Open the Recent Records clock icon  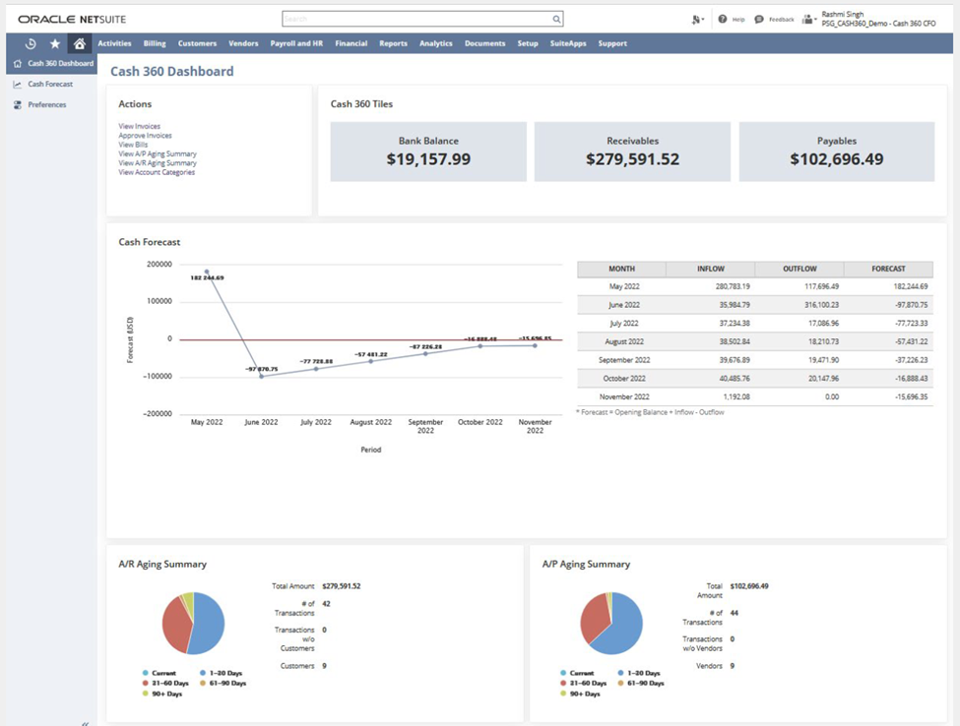pos(31,43)
